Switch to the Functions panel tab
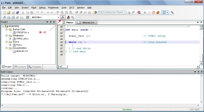The width and height of the screenshot is (204, 112). [x=20, y=67]
